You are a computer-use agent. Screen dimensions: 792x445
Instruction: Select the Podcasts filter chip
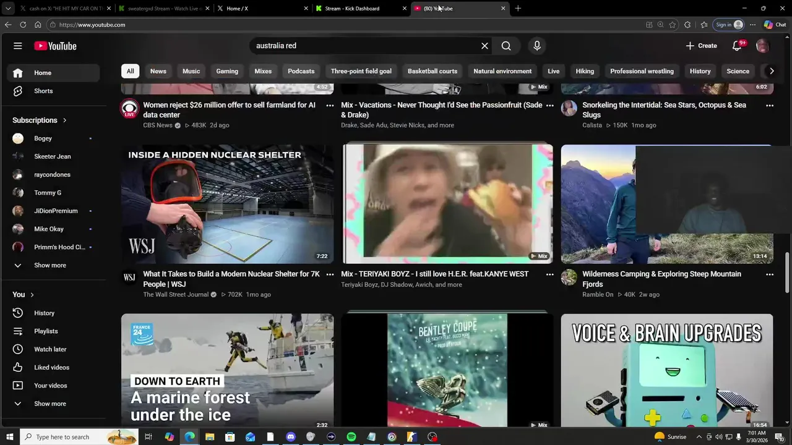pos(301,71)
